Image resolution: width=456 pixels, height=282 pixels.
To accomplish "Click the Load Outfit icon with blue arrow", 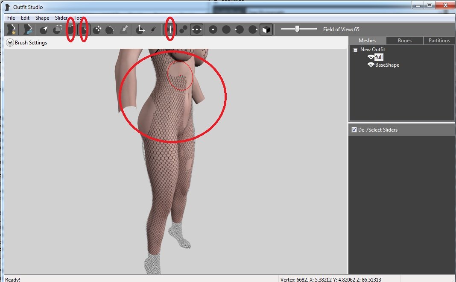I will tap(28, 29).
